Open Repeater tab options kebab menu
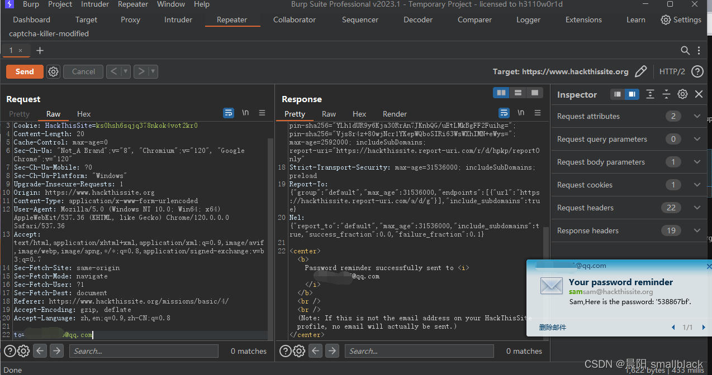 (x=699, y=50)
